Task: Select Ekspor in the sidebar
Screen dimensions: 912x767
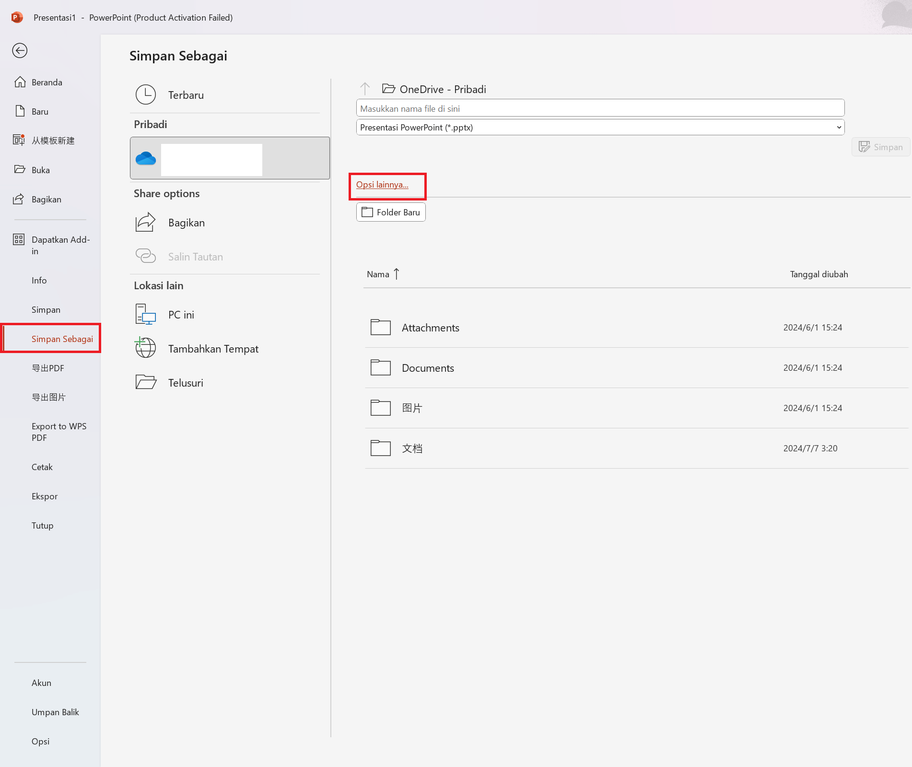Action: pos(45,496)
